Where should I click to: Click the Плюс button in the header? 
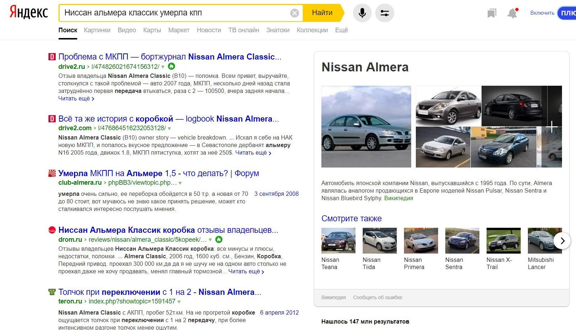pos(567,13)
